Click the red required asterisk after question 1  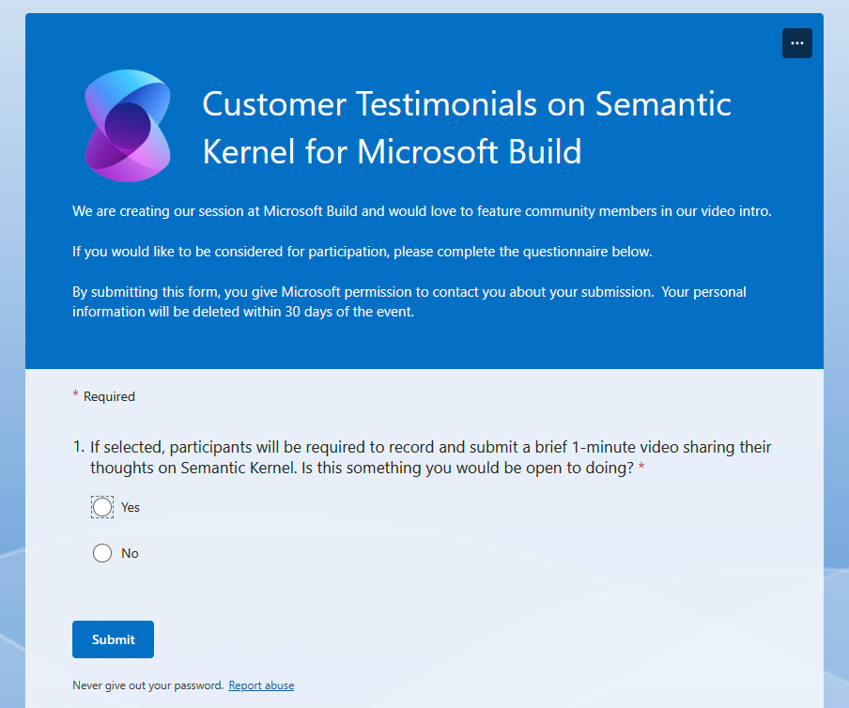(641, 466)
